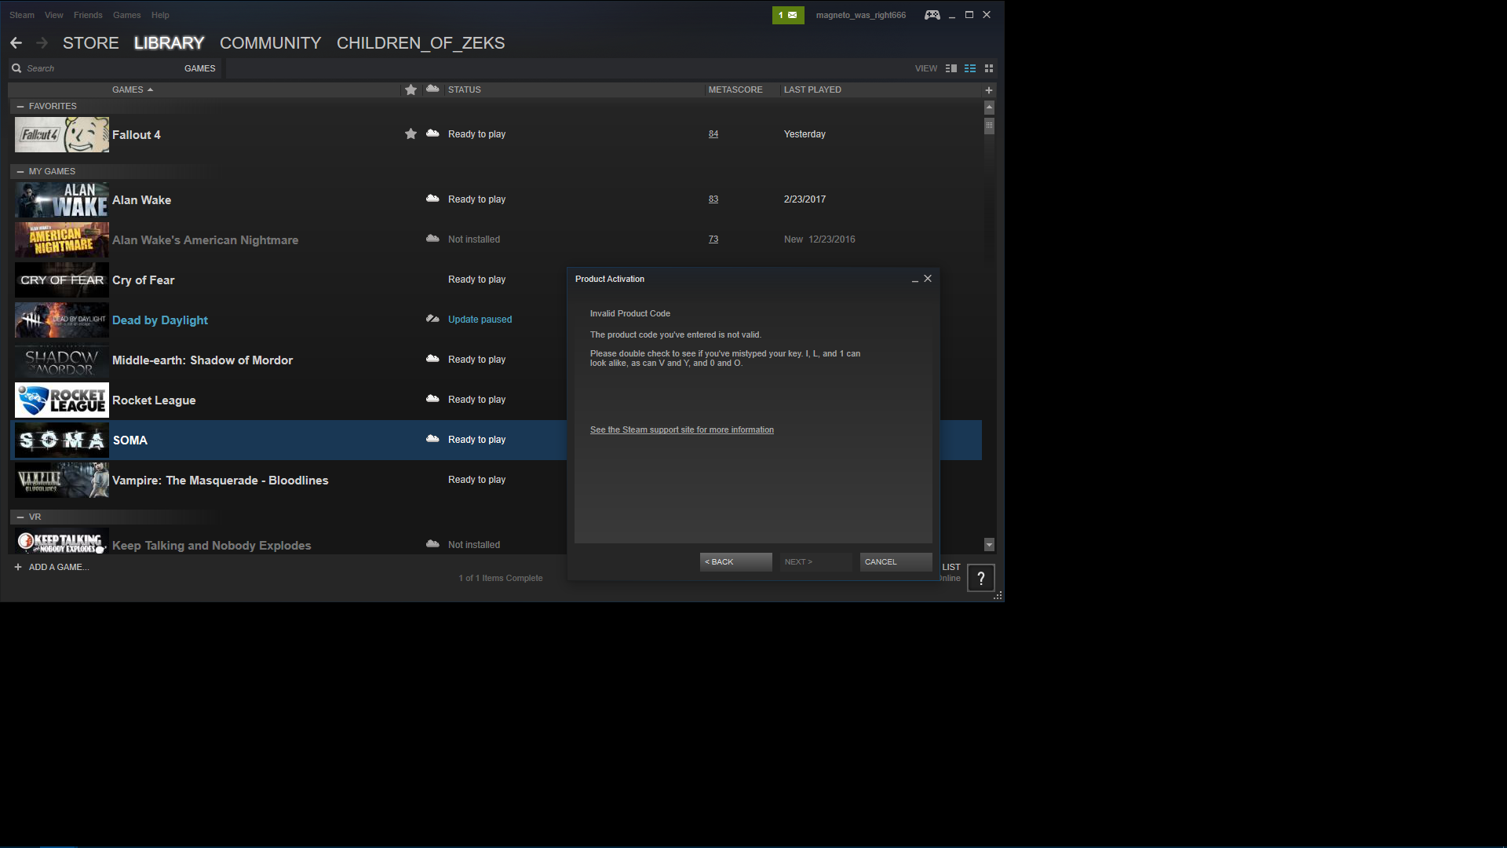Open the magneto_was_right666 account menu
The image size is (1507, 848).
pos(861,15)
